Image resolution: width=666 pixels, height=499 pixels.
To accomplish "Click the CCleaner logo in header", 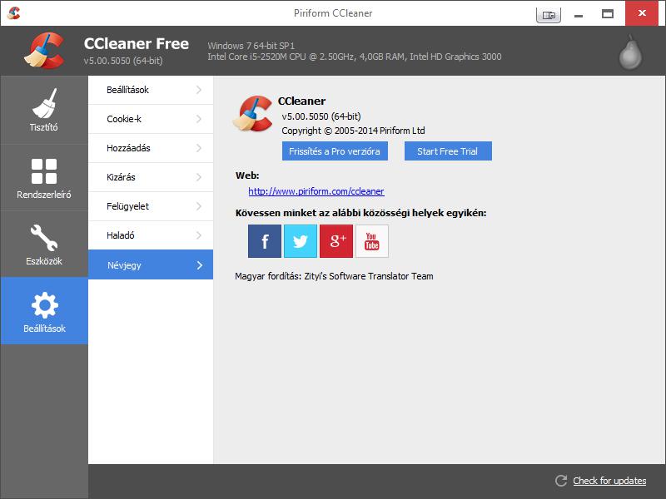I will 44,51.
